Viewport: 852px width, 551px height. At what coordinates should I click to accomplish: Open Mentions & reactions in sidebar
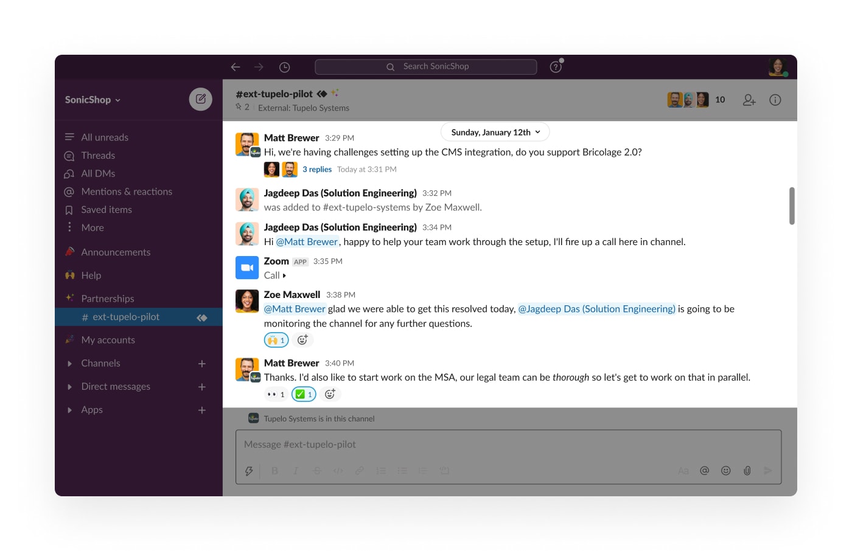127,192
